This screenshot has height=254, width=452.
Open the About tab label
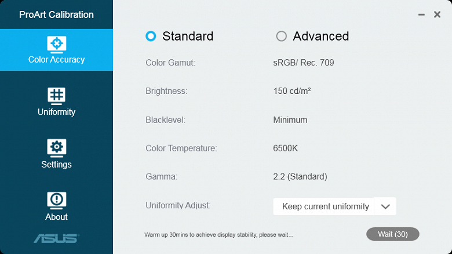click(x=56, y=217)
